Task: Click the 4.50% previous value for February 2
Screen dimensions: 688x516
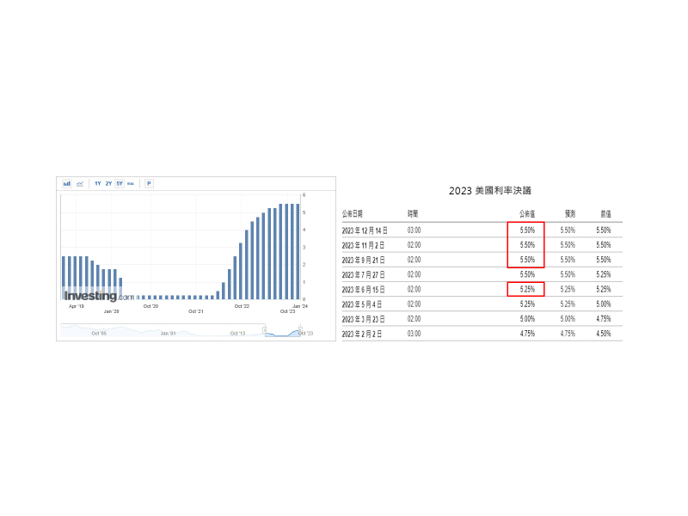Action: point(604,334)
